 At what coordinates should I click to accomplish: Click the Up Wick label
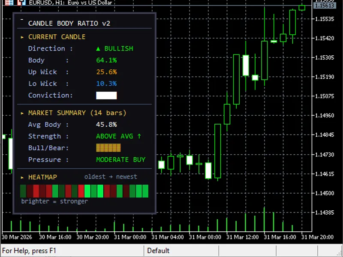(42, 72)
